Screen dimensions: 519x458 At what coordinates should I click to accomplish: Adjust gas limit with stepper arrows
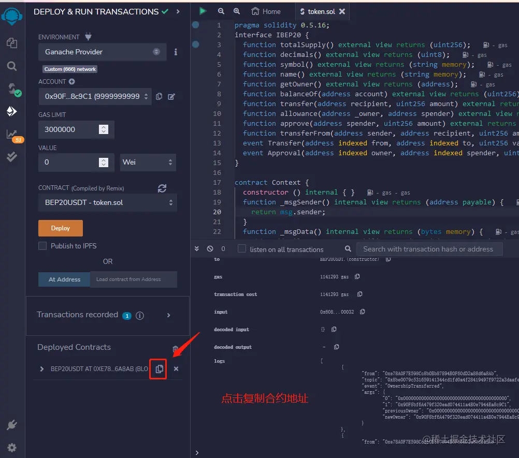104,129
